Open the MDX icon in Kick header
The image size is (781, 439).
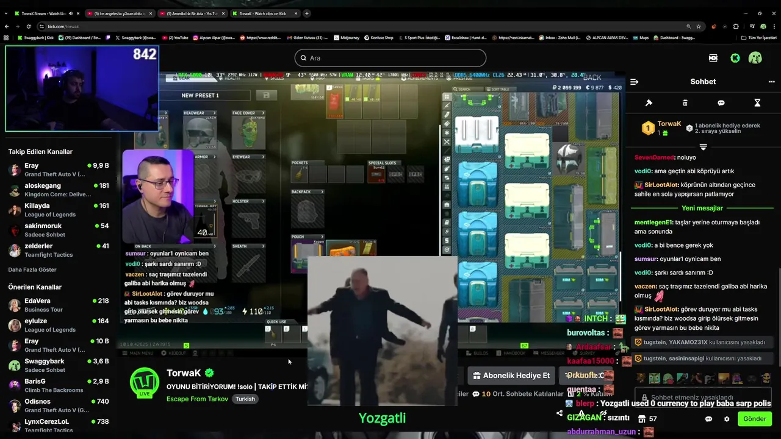[713, 58]
